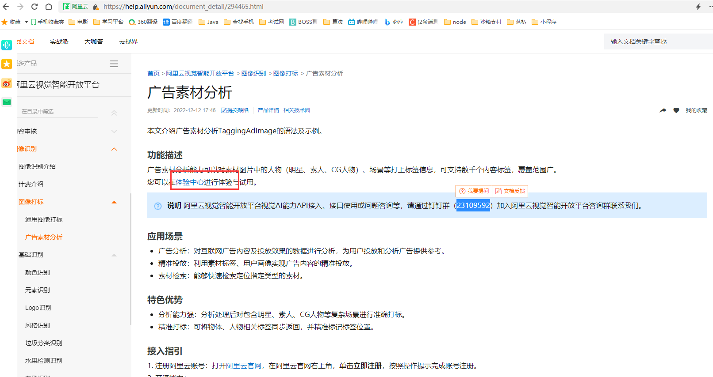The width and height of the screenshot is (713, 377).
Task: Collapse the catalog filter double chevron
Action: 114,113
